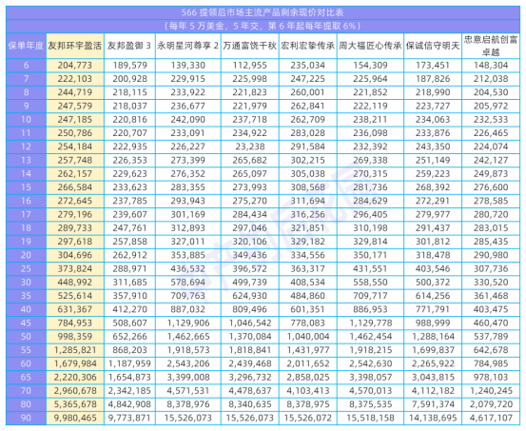
Task: Select the odd value 23,238 in year 12
Action: [x=250, y=147]
